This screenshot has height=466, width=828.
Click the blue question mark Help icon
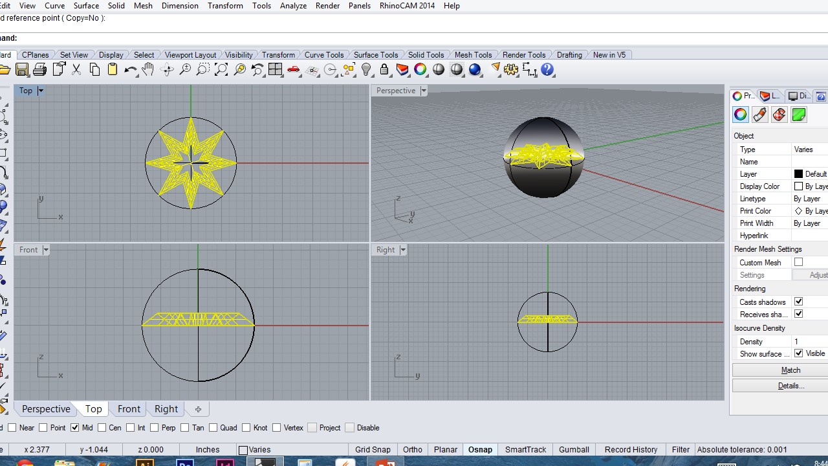pyautogui.click(x=548, y=69)
